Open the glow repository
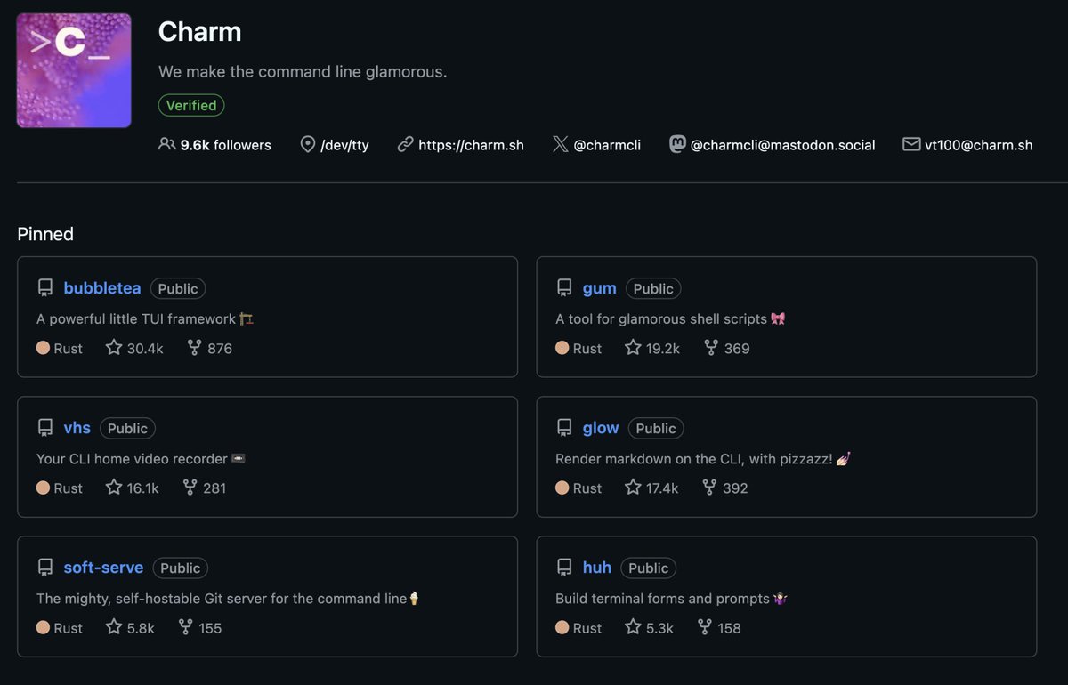 click(x=601, y=428)
